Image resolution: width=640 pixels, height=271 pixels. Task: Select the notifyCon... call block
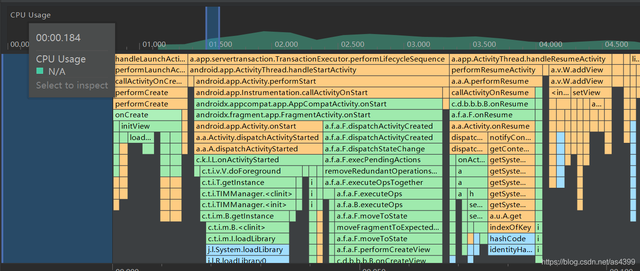(512, 138)
